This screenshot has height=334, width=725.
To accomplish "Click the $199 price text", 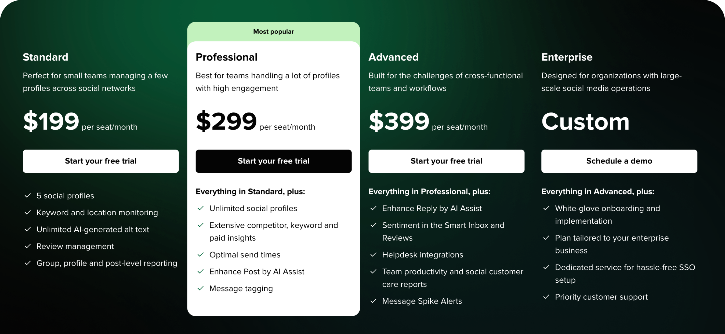I will (51, 122).
